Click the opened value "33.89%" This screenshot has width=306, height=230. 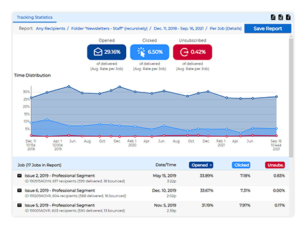207,176
